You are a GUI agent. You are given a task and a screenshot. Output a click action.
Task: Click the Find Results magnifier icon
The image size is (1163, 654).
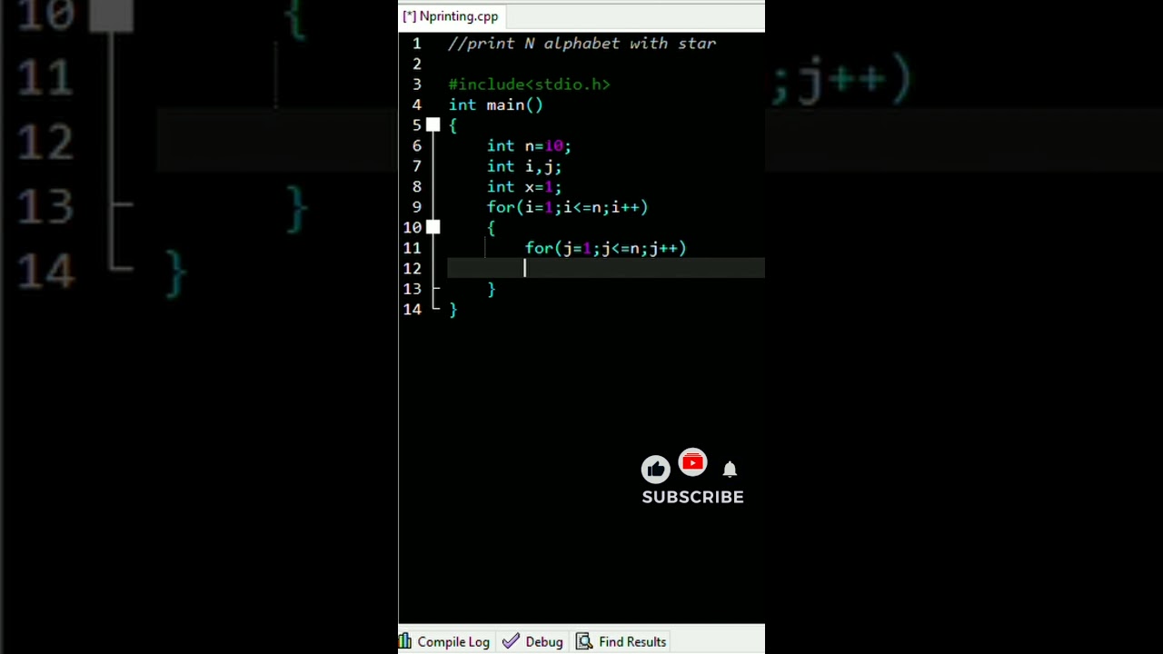coord(584,641)
